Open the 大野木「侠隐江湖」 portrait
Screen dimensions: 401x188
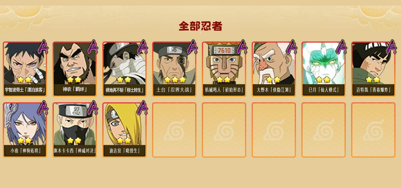pos(274,69)
